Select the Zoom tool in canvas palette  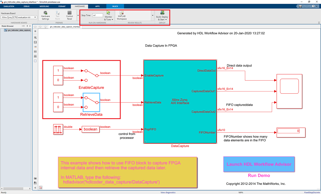(x=35, y=38)
